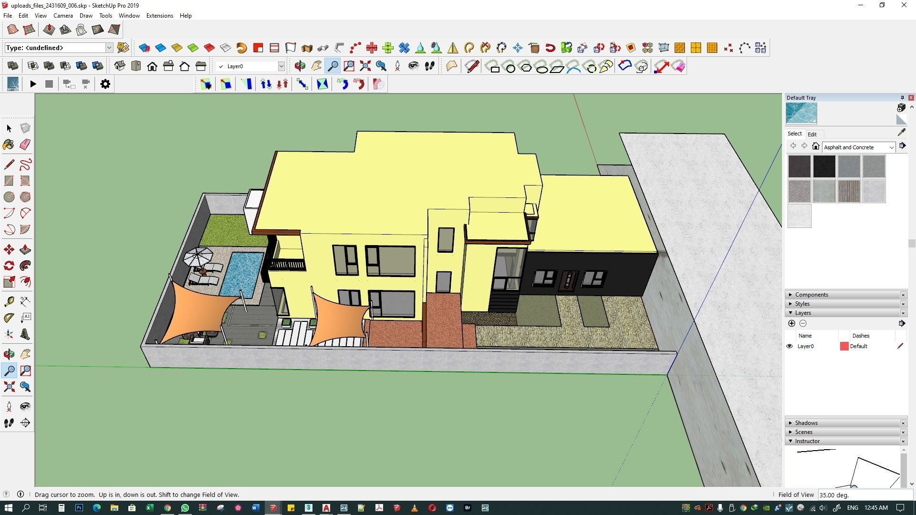Open the settings gear icon

(x=105, y=84)
